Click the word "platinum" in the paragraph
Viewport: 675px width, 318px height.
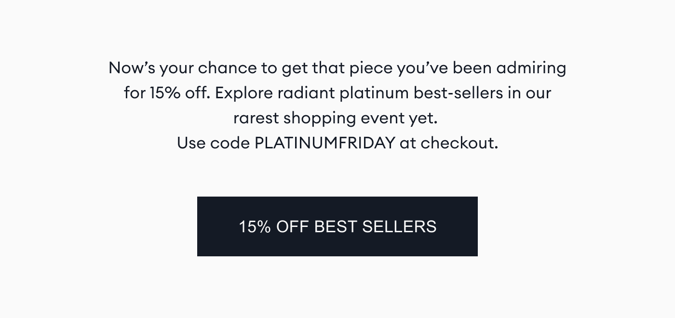point(374,93)
